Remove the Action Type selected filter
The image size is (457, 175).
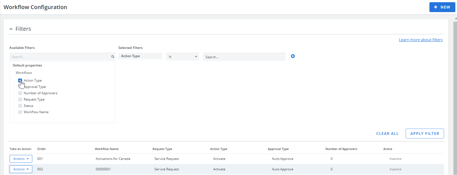(293, 56)
